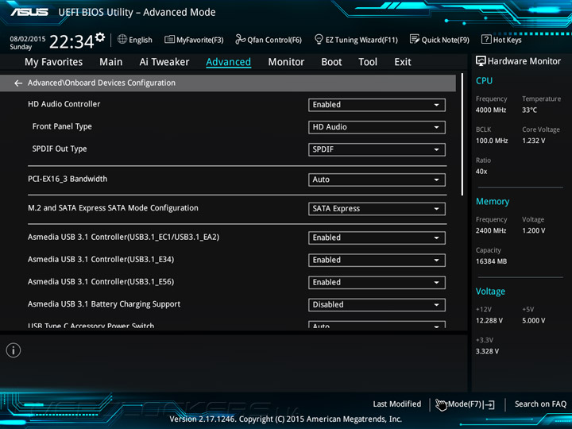Click the Quick Note notepad icon
Viewport: 572px width, 429px height.
coord(415,39)
